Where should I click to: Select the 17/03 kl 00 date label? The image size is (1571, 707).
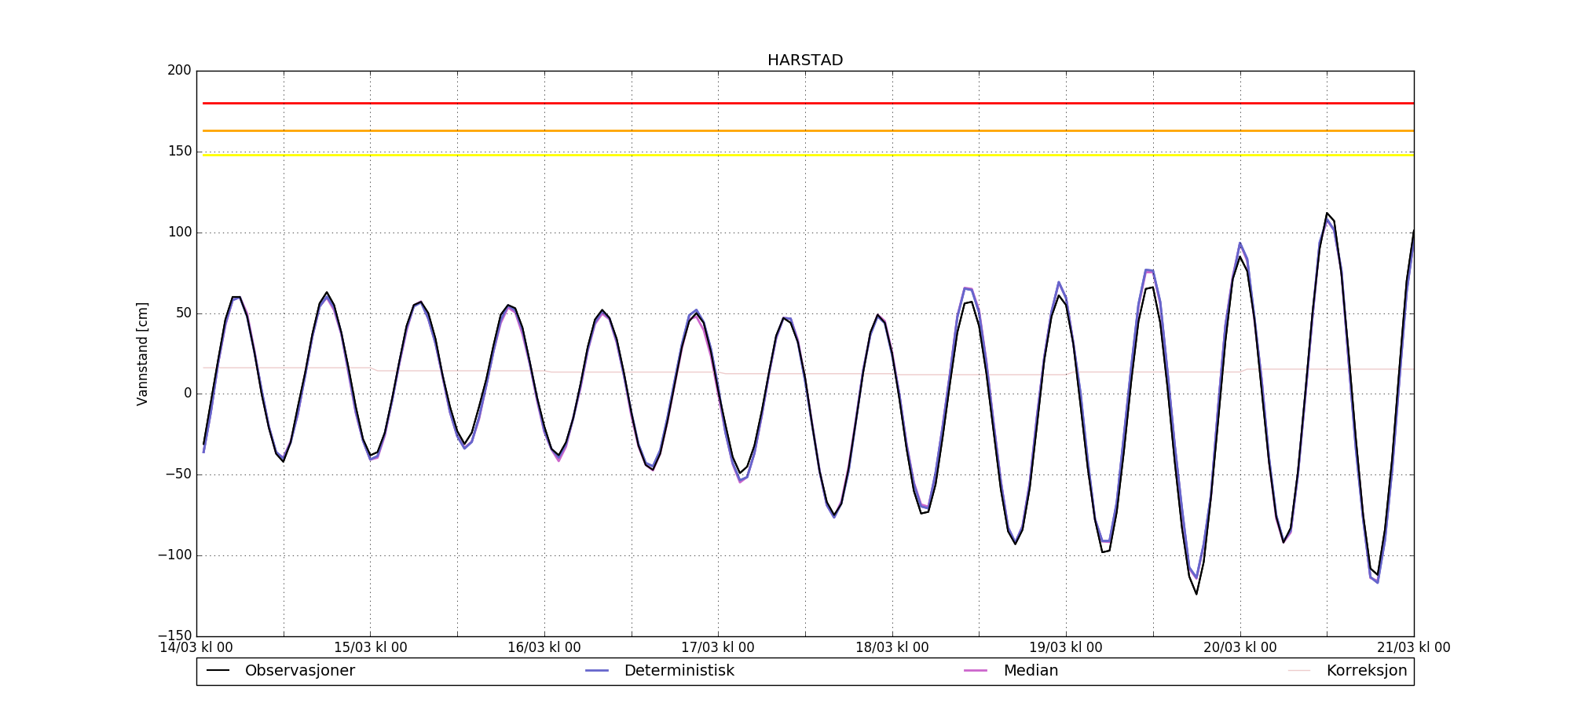coord(717,648)
